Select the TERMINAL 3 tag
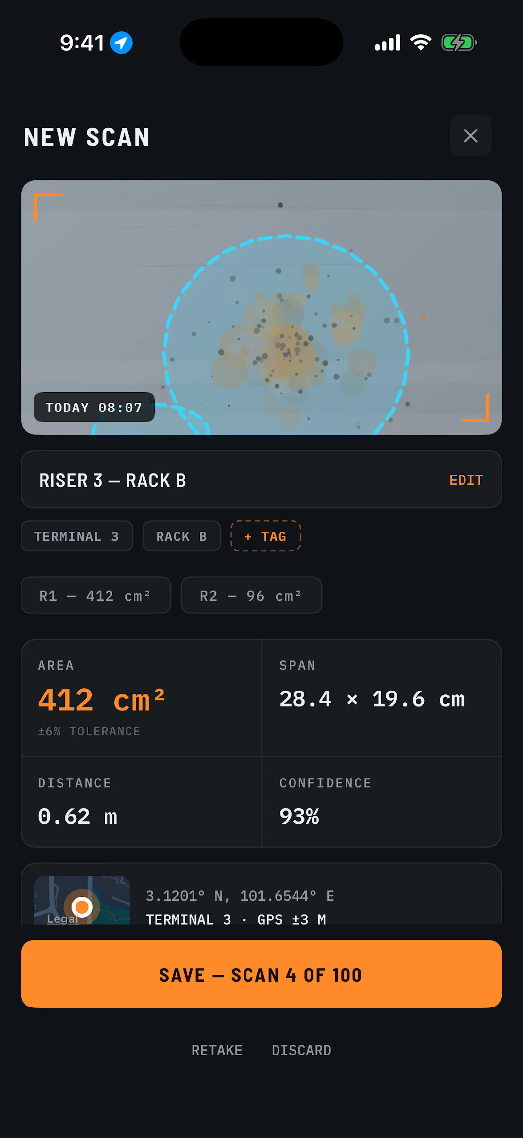Screen dimensions: 523x1138 tap(77, 536)
